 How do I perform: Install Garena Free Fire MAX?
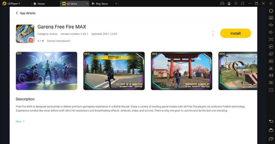pyautogui.click(x=235, y=33)
